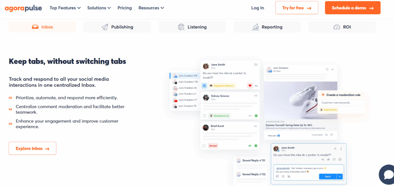Open dropdown arrow beside Send button
394x186 pixels.
(340, 176)
